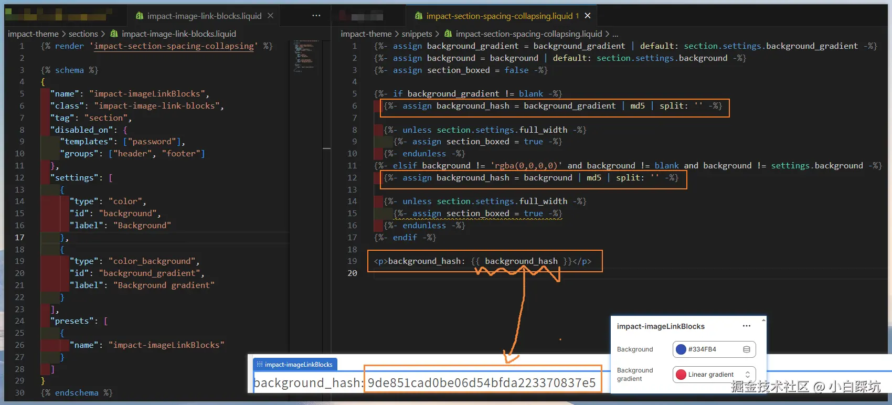This screenshot has height=405, width=892.
Task: Click "class": "impact-image-link-blocks" line
Action: pyautogui.click(x=137, y=106)
